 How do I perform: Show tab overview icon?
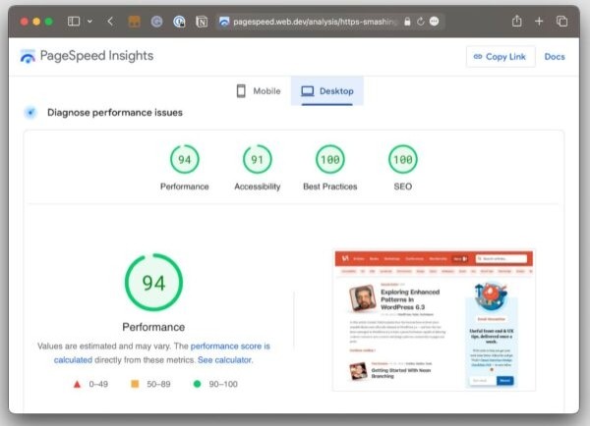561,21
